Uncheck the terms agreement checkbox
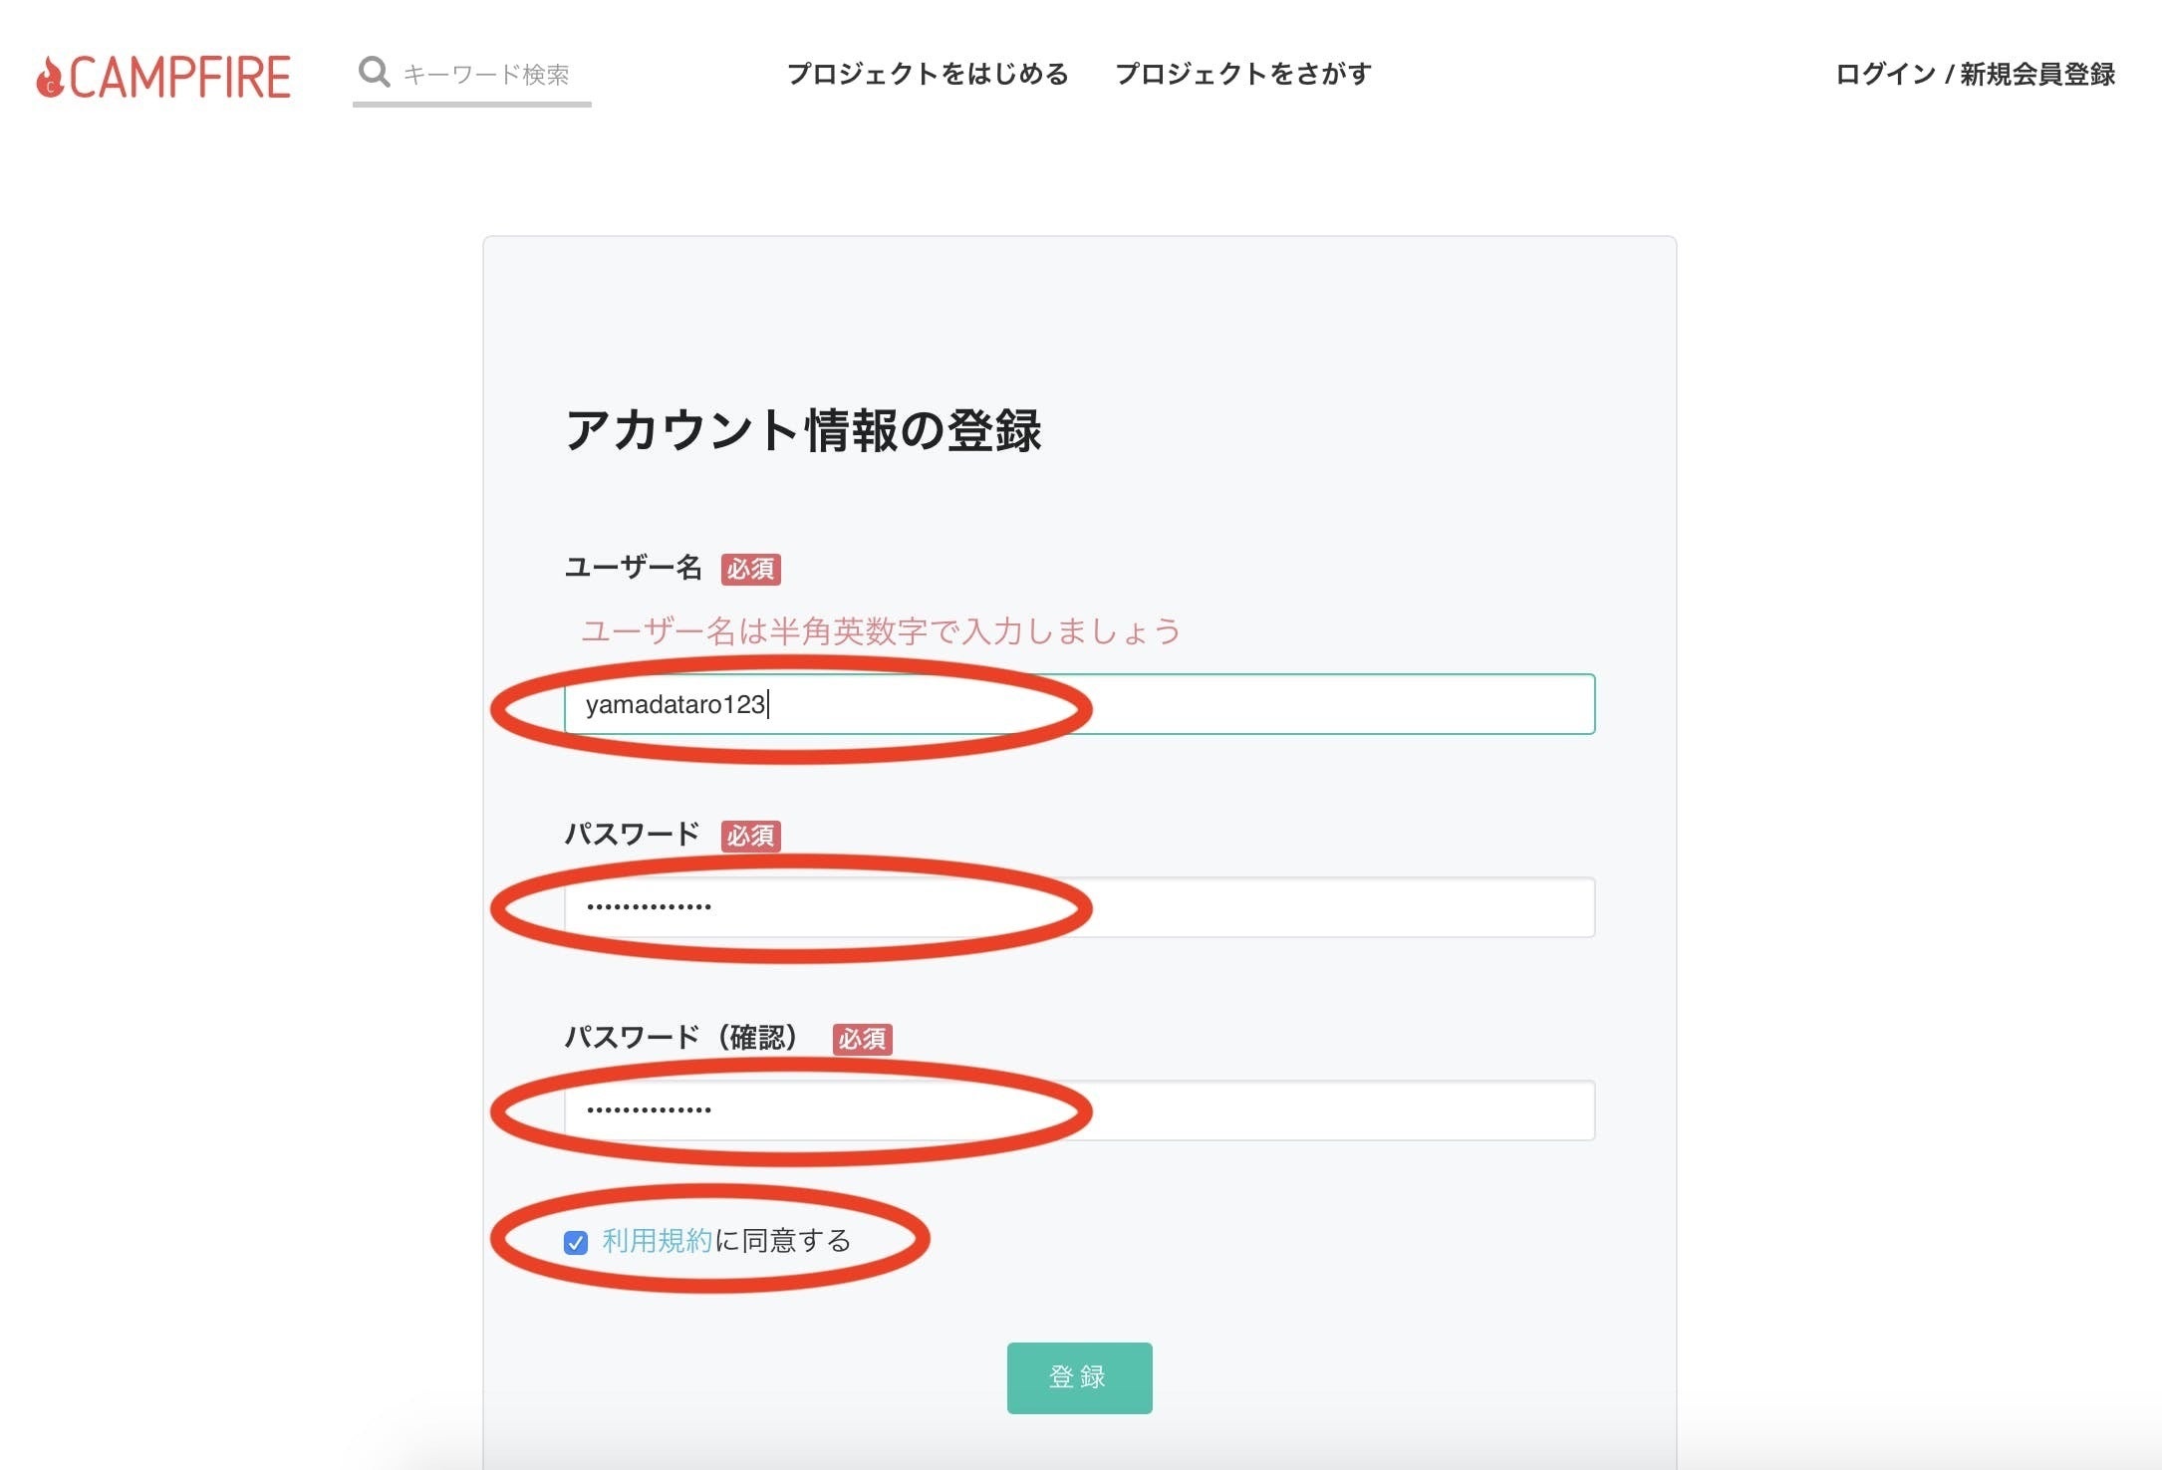The width and height of the screenshot is (2162, 1470). click(x=576, y=1242)
